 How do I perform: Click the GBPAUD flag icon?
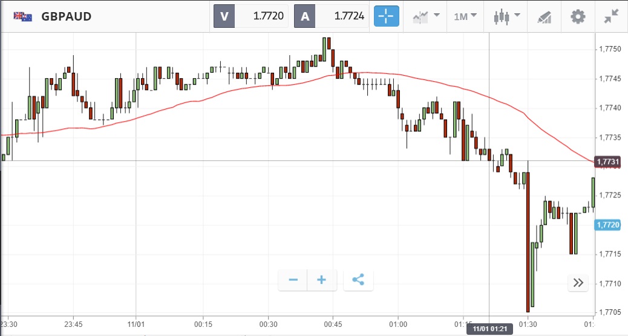pyautogui.click(x=23, y=16)
